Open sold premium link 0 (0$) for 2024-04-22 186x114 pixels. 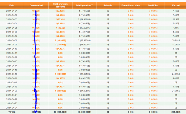point(60,99)
